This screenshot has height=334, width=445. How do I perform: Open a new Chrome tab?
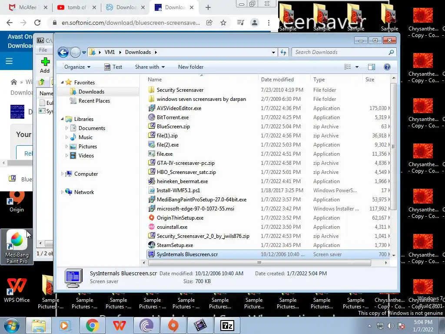coord(208,7)
